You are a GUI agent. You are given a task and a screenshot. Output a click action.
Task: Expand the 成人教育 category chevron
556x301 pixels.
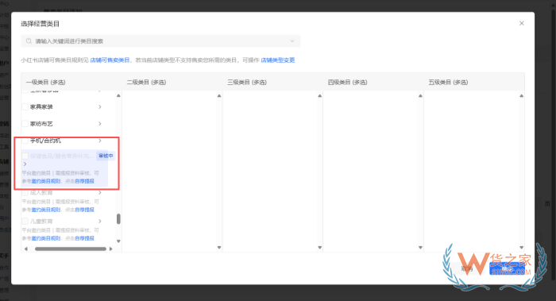pos(99,192)
